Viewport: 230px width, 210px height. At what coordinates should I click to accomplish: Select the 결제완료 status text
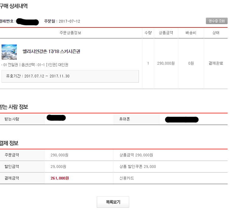click(216, 63)
